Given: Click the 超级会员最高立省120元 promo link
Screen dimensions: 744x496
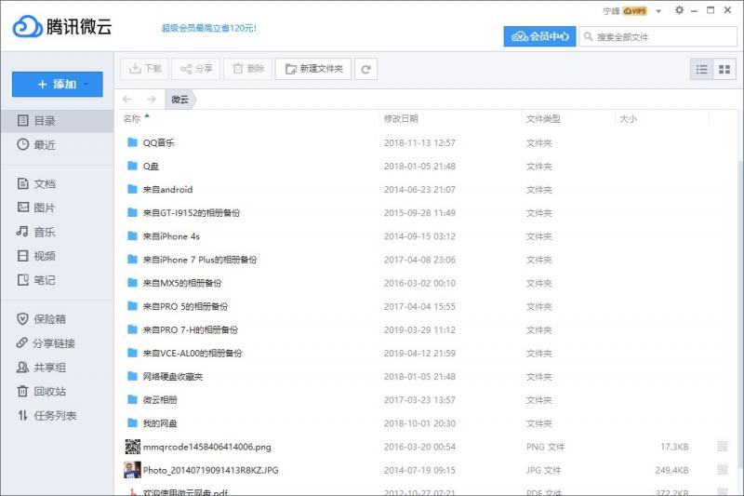Looking at the screenshot, I should click(x=208, y=28).
